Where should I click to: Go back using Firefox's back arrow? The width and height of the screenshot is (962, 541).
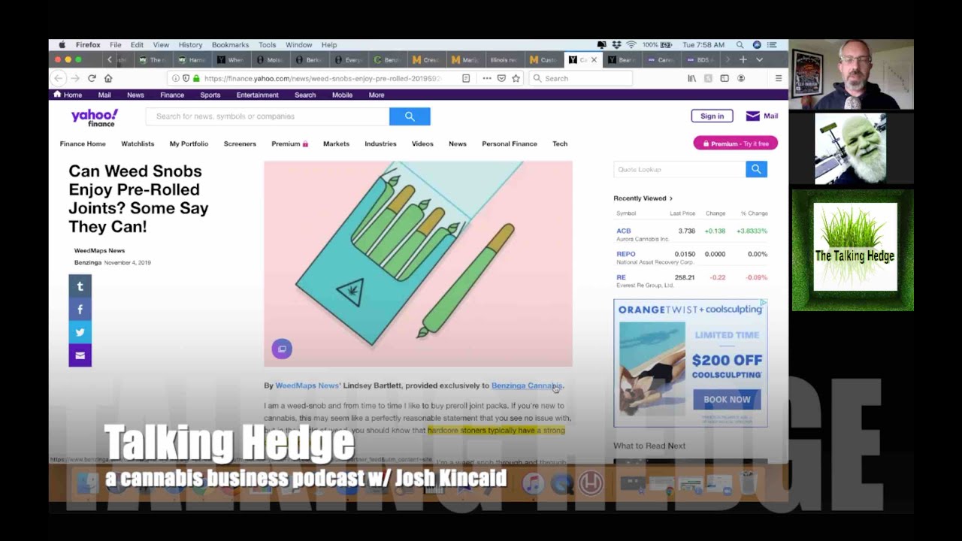click(x=59, y=78)
